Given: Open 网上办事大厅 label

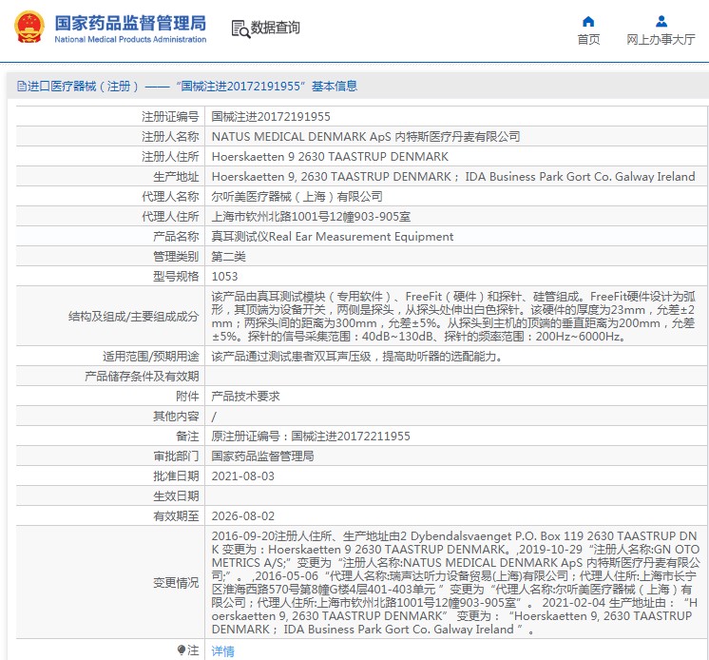Looking at the screenshot, I should pos(661,39).
